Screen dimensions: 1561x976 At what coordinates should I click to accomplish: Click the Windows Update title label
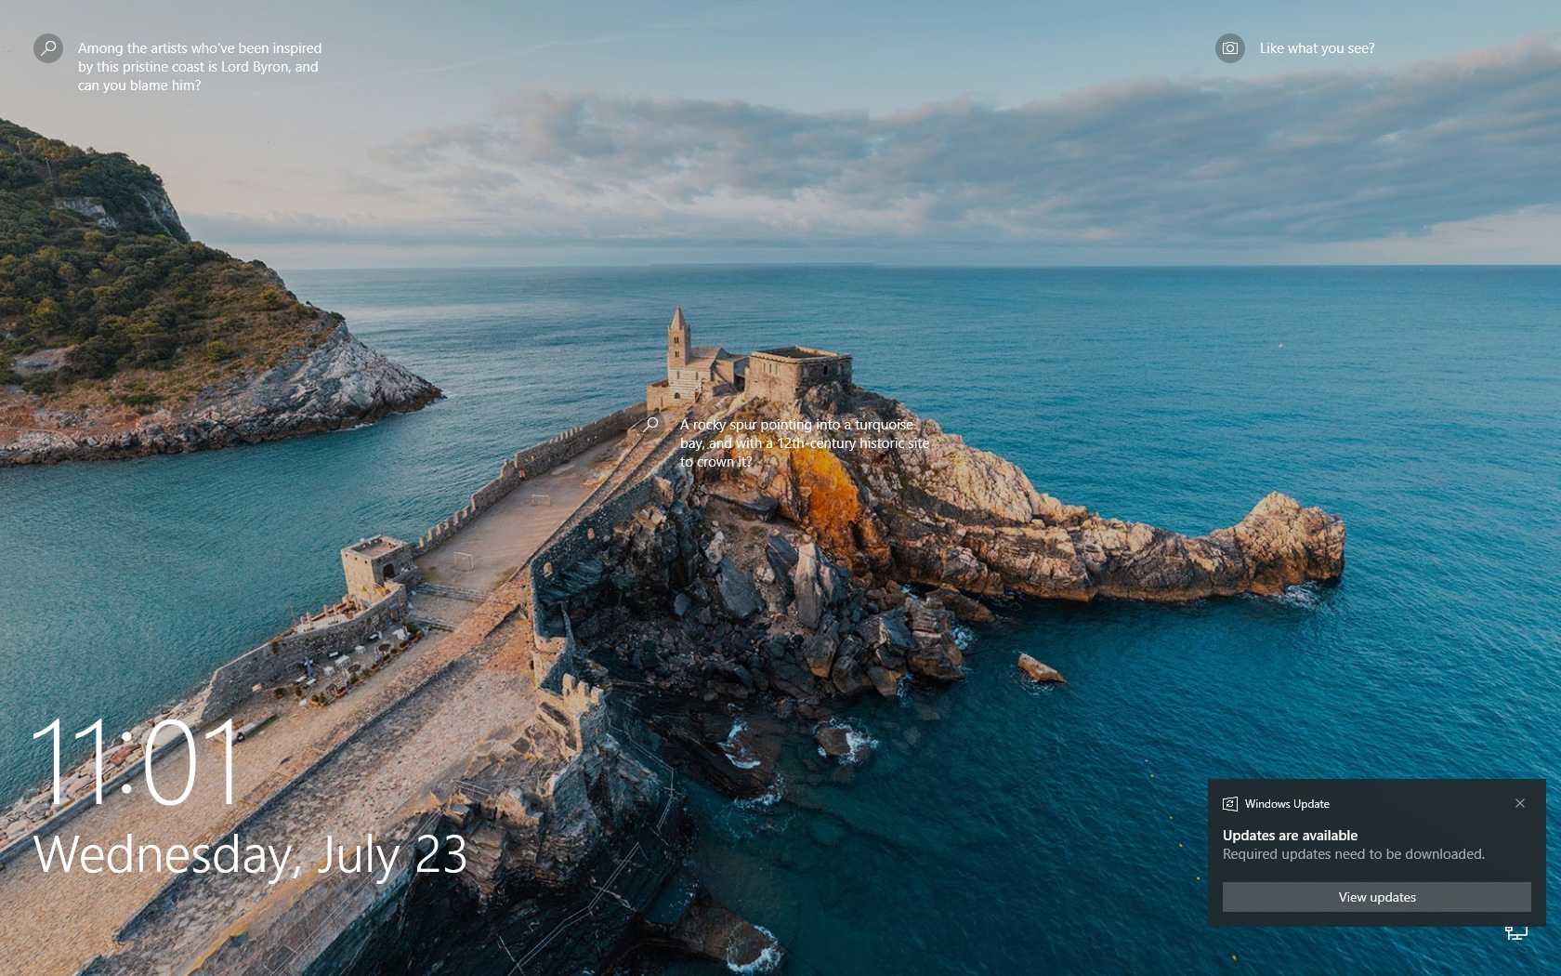click(1287, 804)
